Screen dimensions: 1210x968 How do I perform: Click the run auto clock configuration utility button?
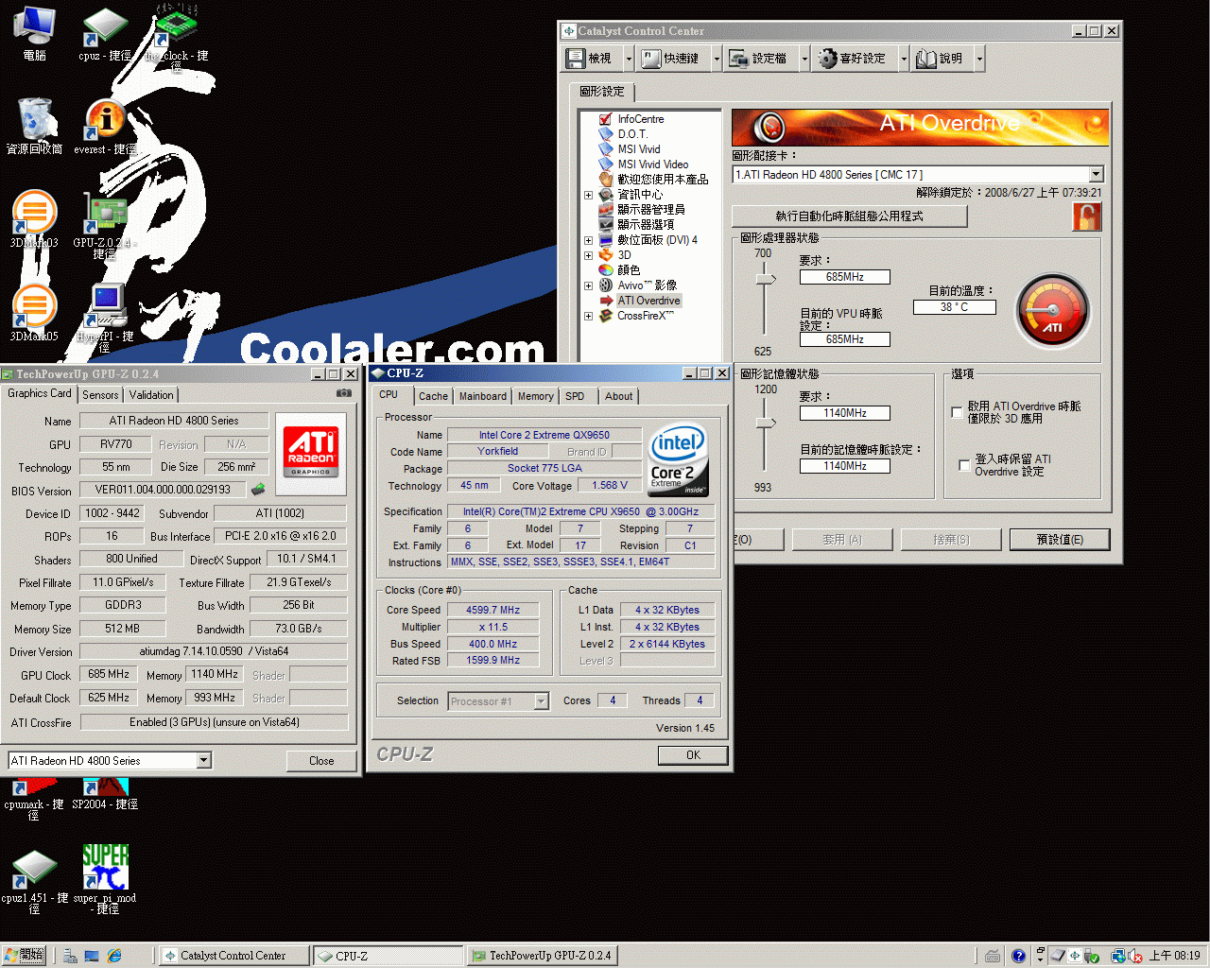[849, 216]
